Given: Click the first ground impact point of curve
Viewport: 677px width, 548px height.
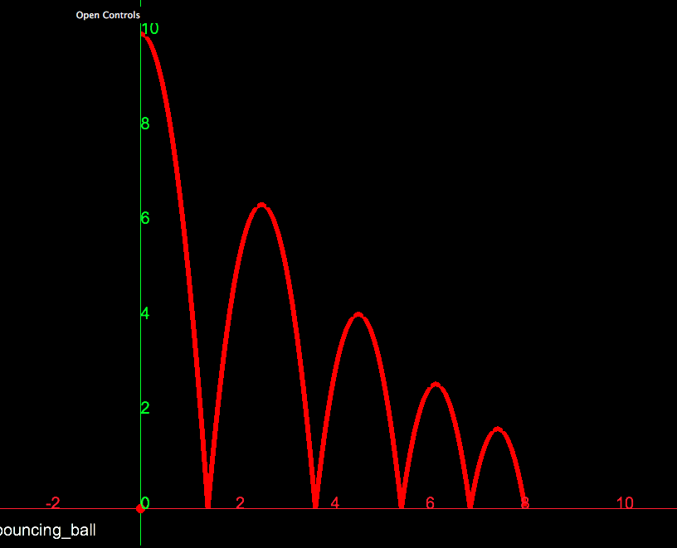Looking at the screenshot, I should coord(207,506).
